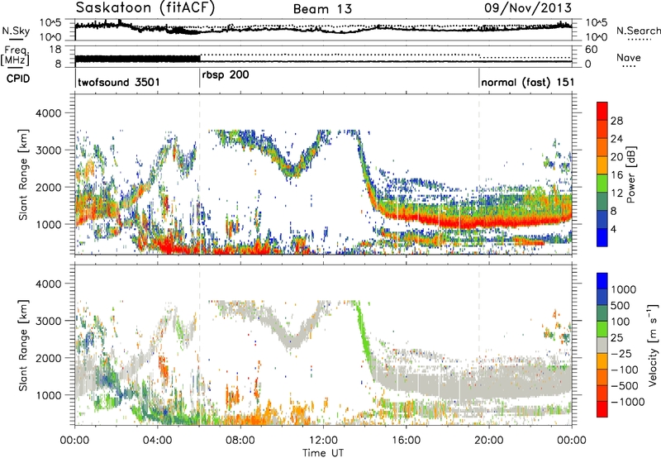Screen dimensions: 661x458
Task: Click the date "09/Nov/2013"
Action: (x=528, y=8)
